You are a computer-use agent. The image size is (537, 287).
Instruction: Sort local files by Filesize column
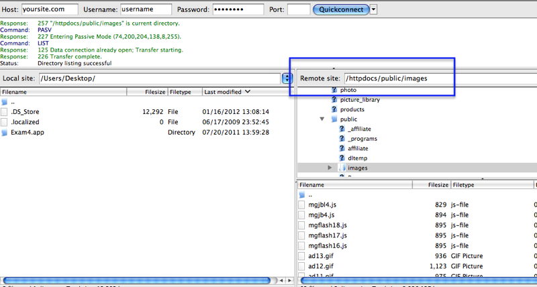(x=147, y=92)
